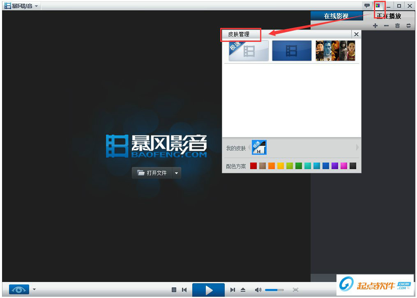This screenshot has height=298, width=417.
Task: Open the skin manager palette icon
Action: click(378, 6)
